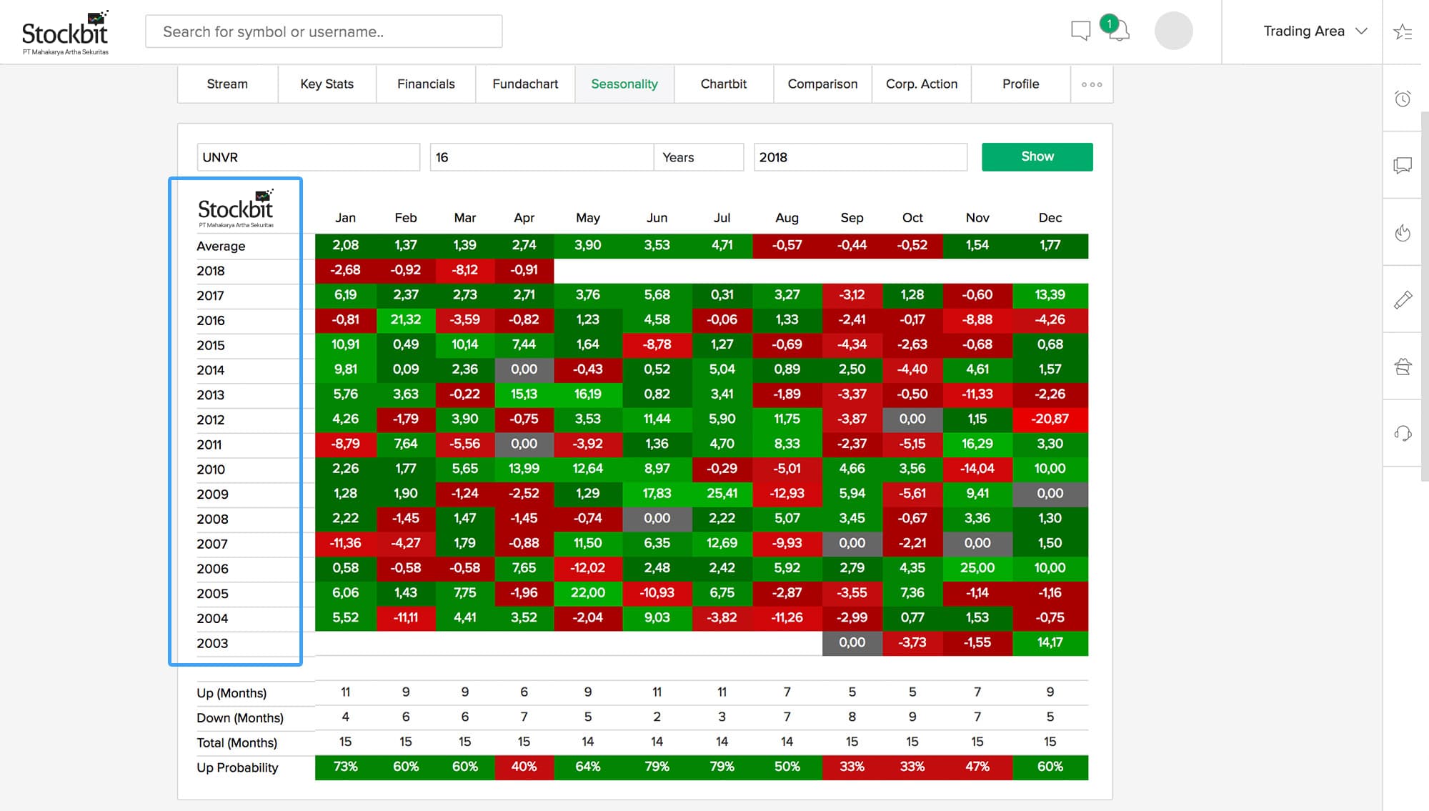Click the Nov up probability 47% cell

[x=977, y=767]
